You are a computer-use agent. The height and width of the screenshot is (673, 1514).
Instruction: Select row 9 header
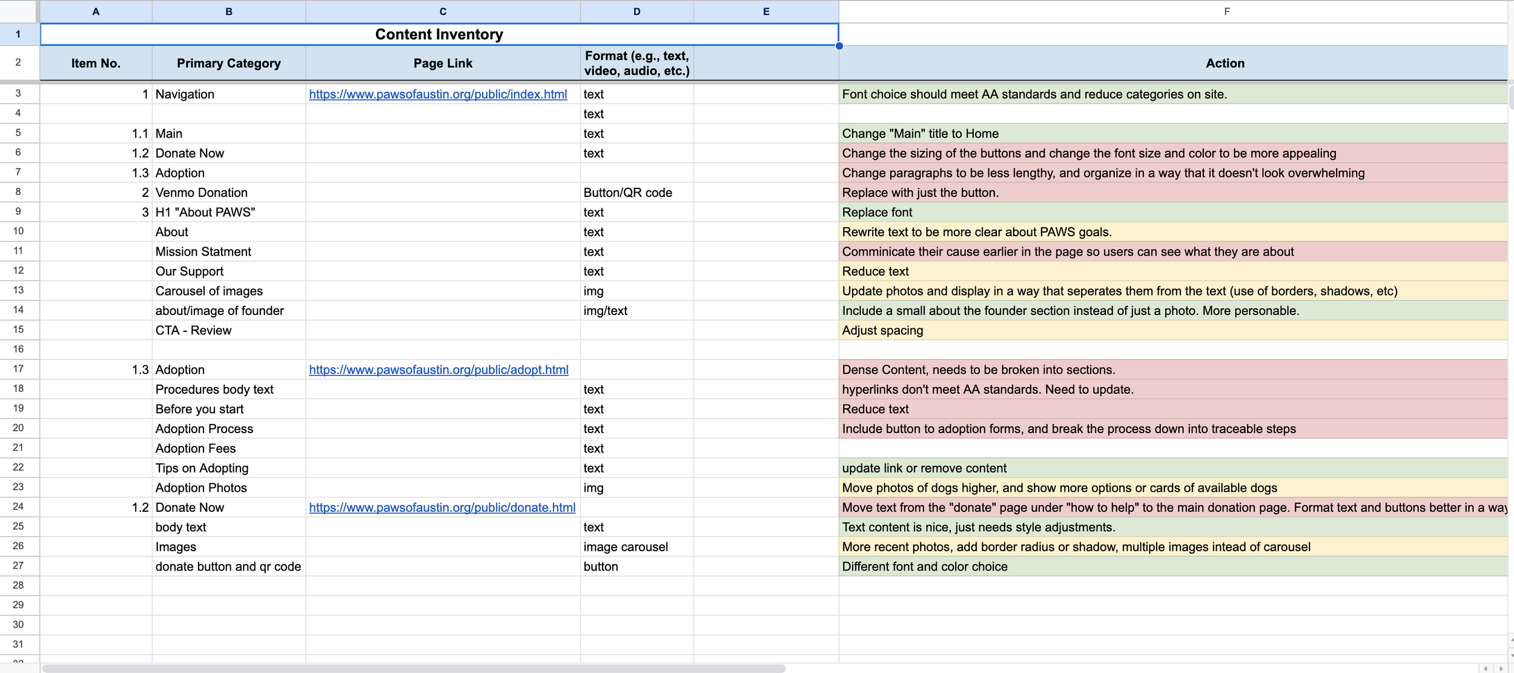point(18,211)
